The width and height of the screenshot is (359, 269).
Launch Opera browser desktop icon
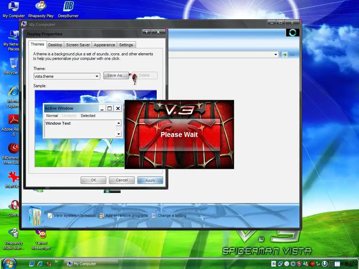pyautogui.click(x=14, y=208)
